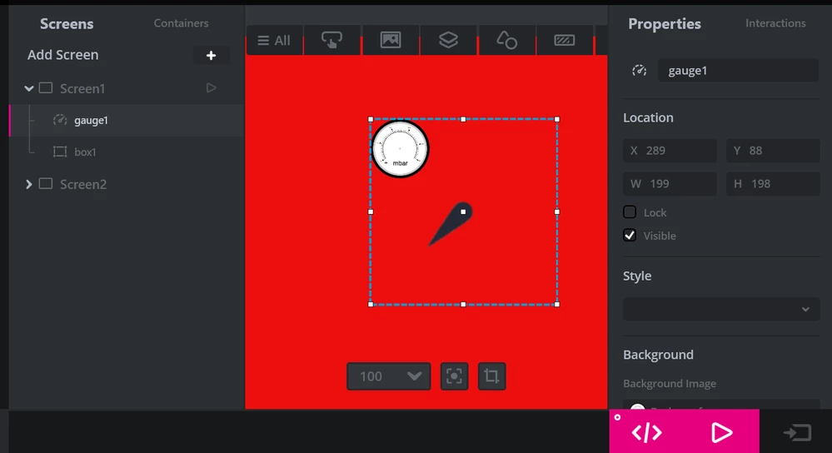This screenshot has height=453, width=832.
Task: Open the layers container widgets category
Action: point(448,40)
